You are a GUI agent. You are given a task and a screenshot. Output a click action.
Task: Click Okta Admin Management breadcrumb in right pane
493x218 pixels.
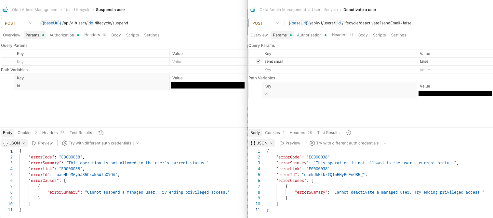click(x=283, y=10)
